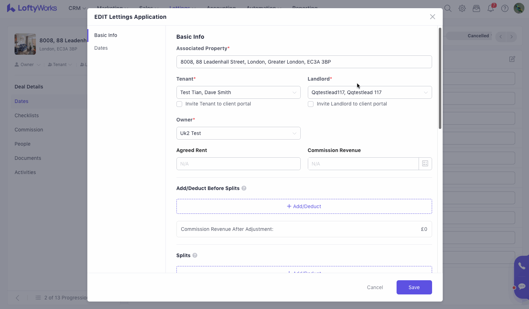Open the commission revenue calculator icon

(x=425, y=164)
